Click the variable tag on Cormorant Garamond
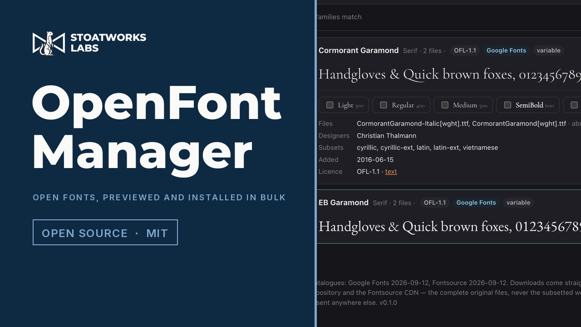The image size is (581, 327). [x=548, y=50]
